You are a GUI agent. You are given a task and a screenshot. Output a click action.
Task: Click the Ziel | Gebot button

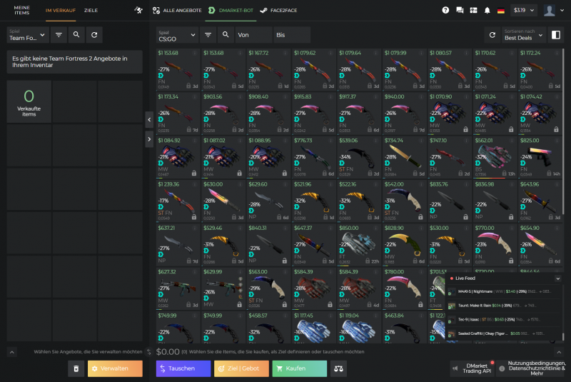241,368
